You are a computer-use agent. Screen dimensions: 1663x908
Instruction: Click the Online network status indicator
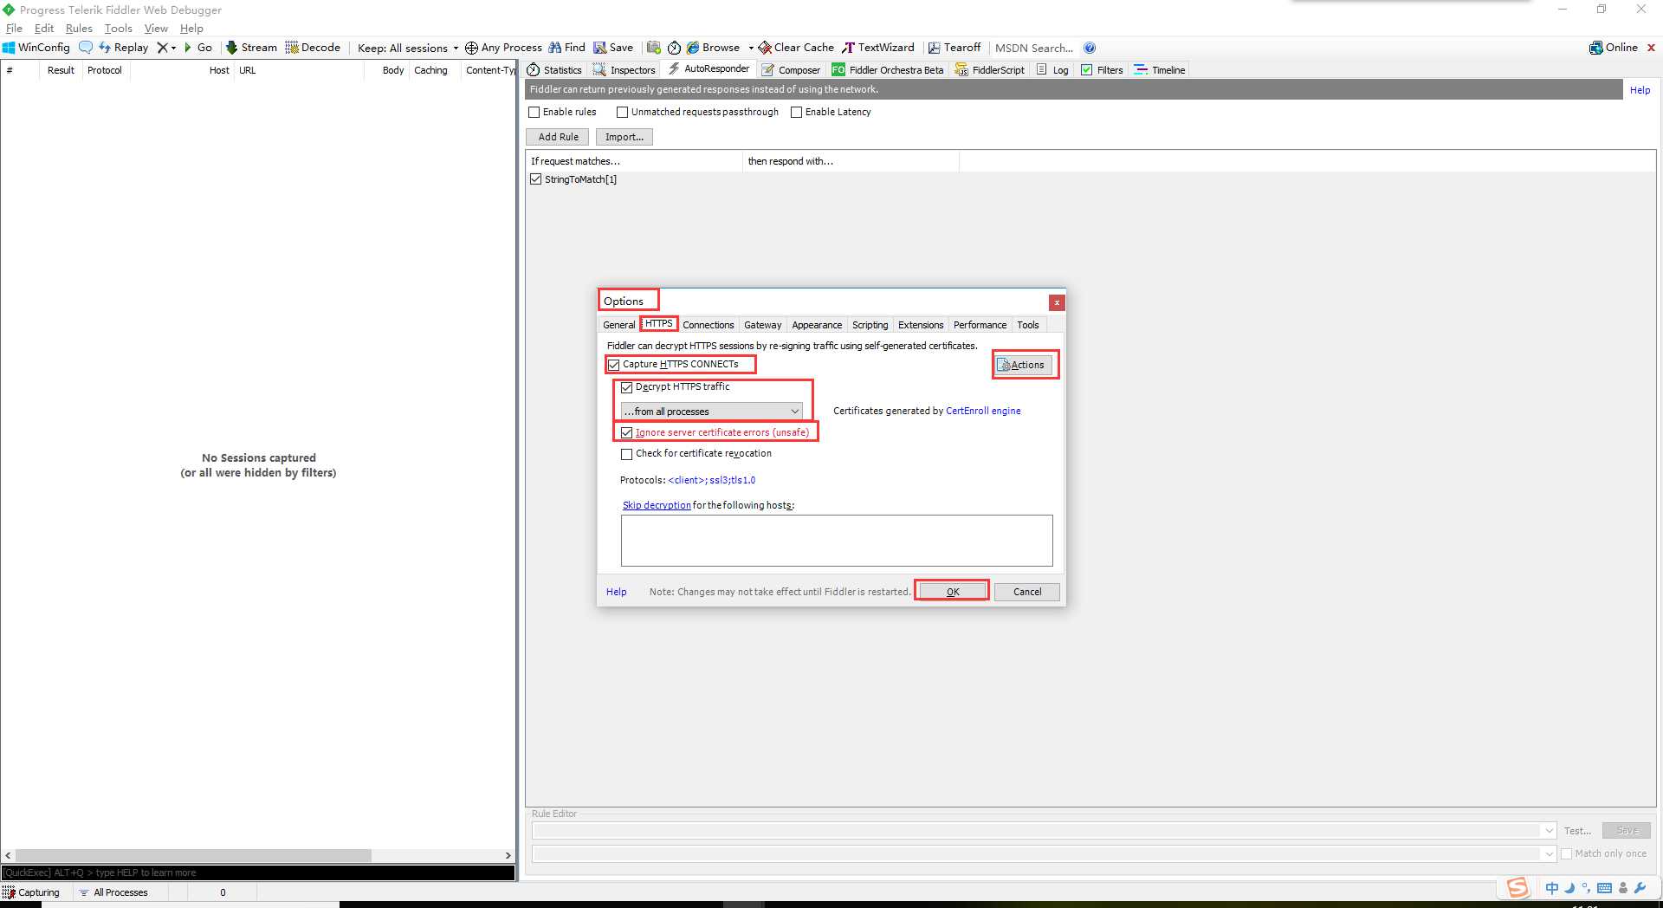[1614, 48]
